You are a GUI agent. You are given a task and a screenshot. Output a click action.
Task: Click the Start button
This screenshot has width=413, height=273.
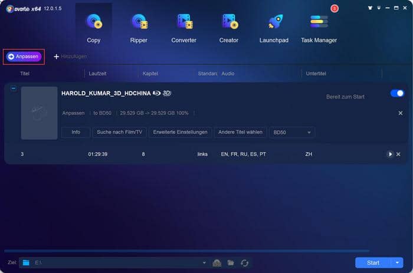[x=373, y=263]
